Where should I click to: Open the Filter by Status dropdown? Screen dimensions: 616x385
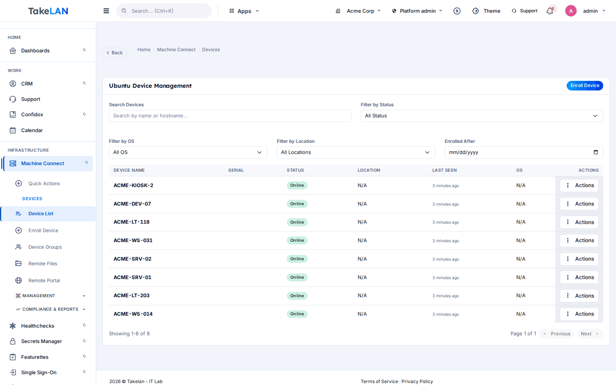(x=482, y=116)
